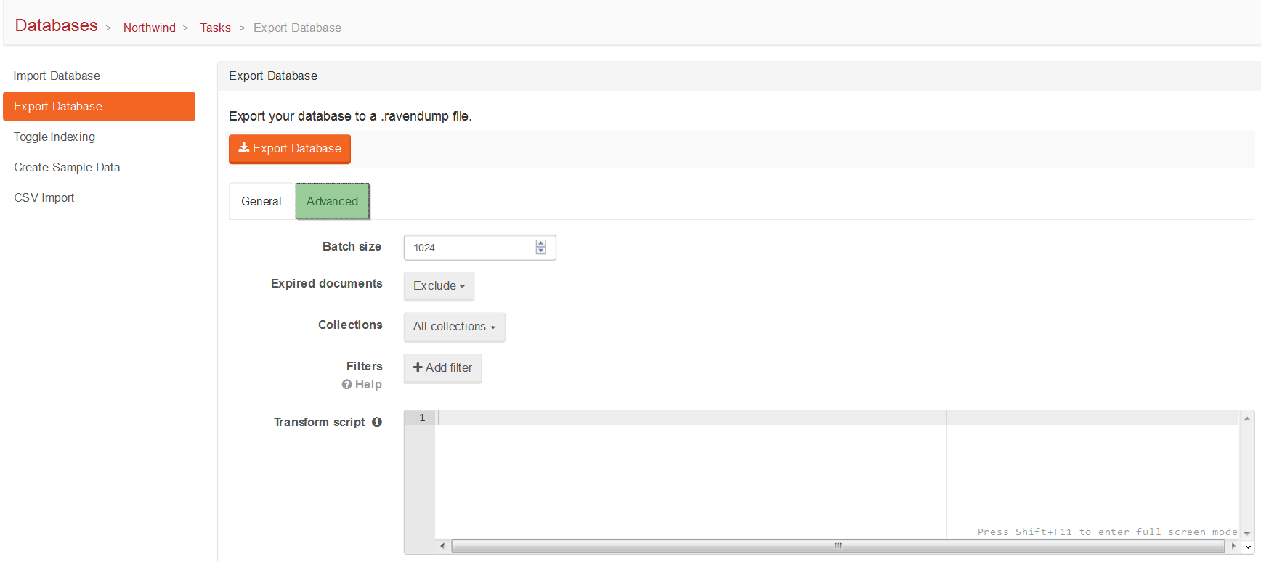Viewport: 1261px width, 562px height.
Task: Click the Add filter button
Action: (x=442, y=368)
